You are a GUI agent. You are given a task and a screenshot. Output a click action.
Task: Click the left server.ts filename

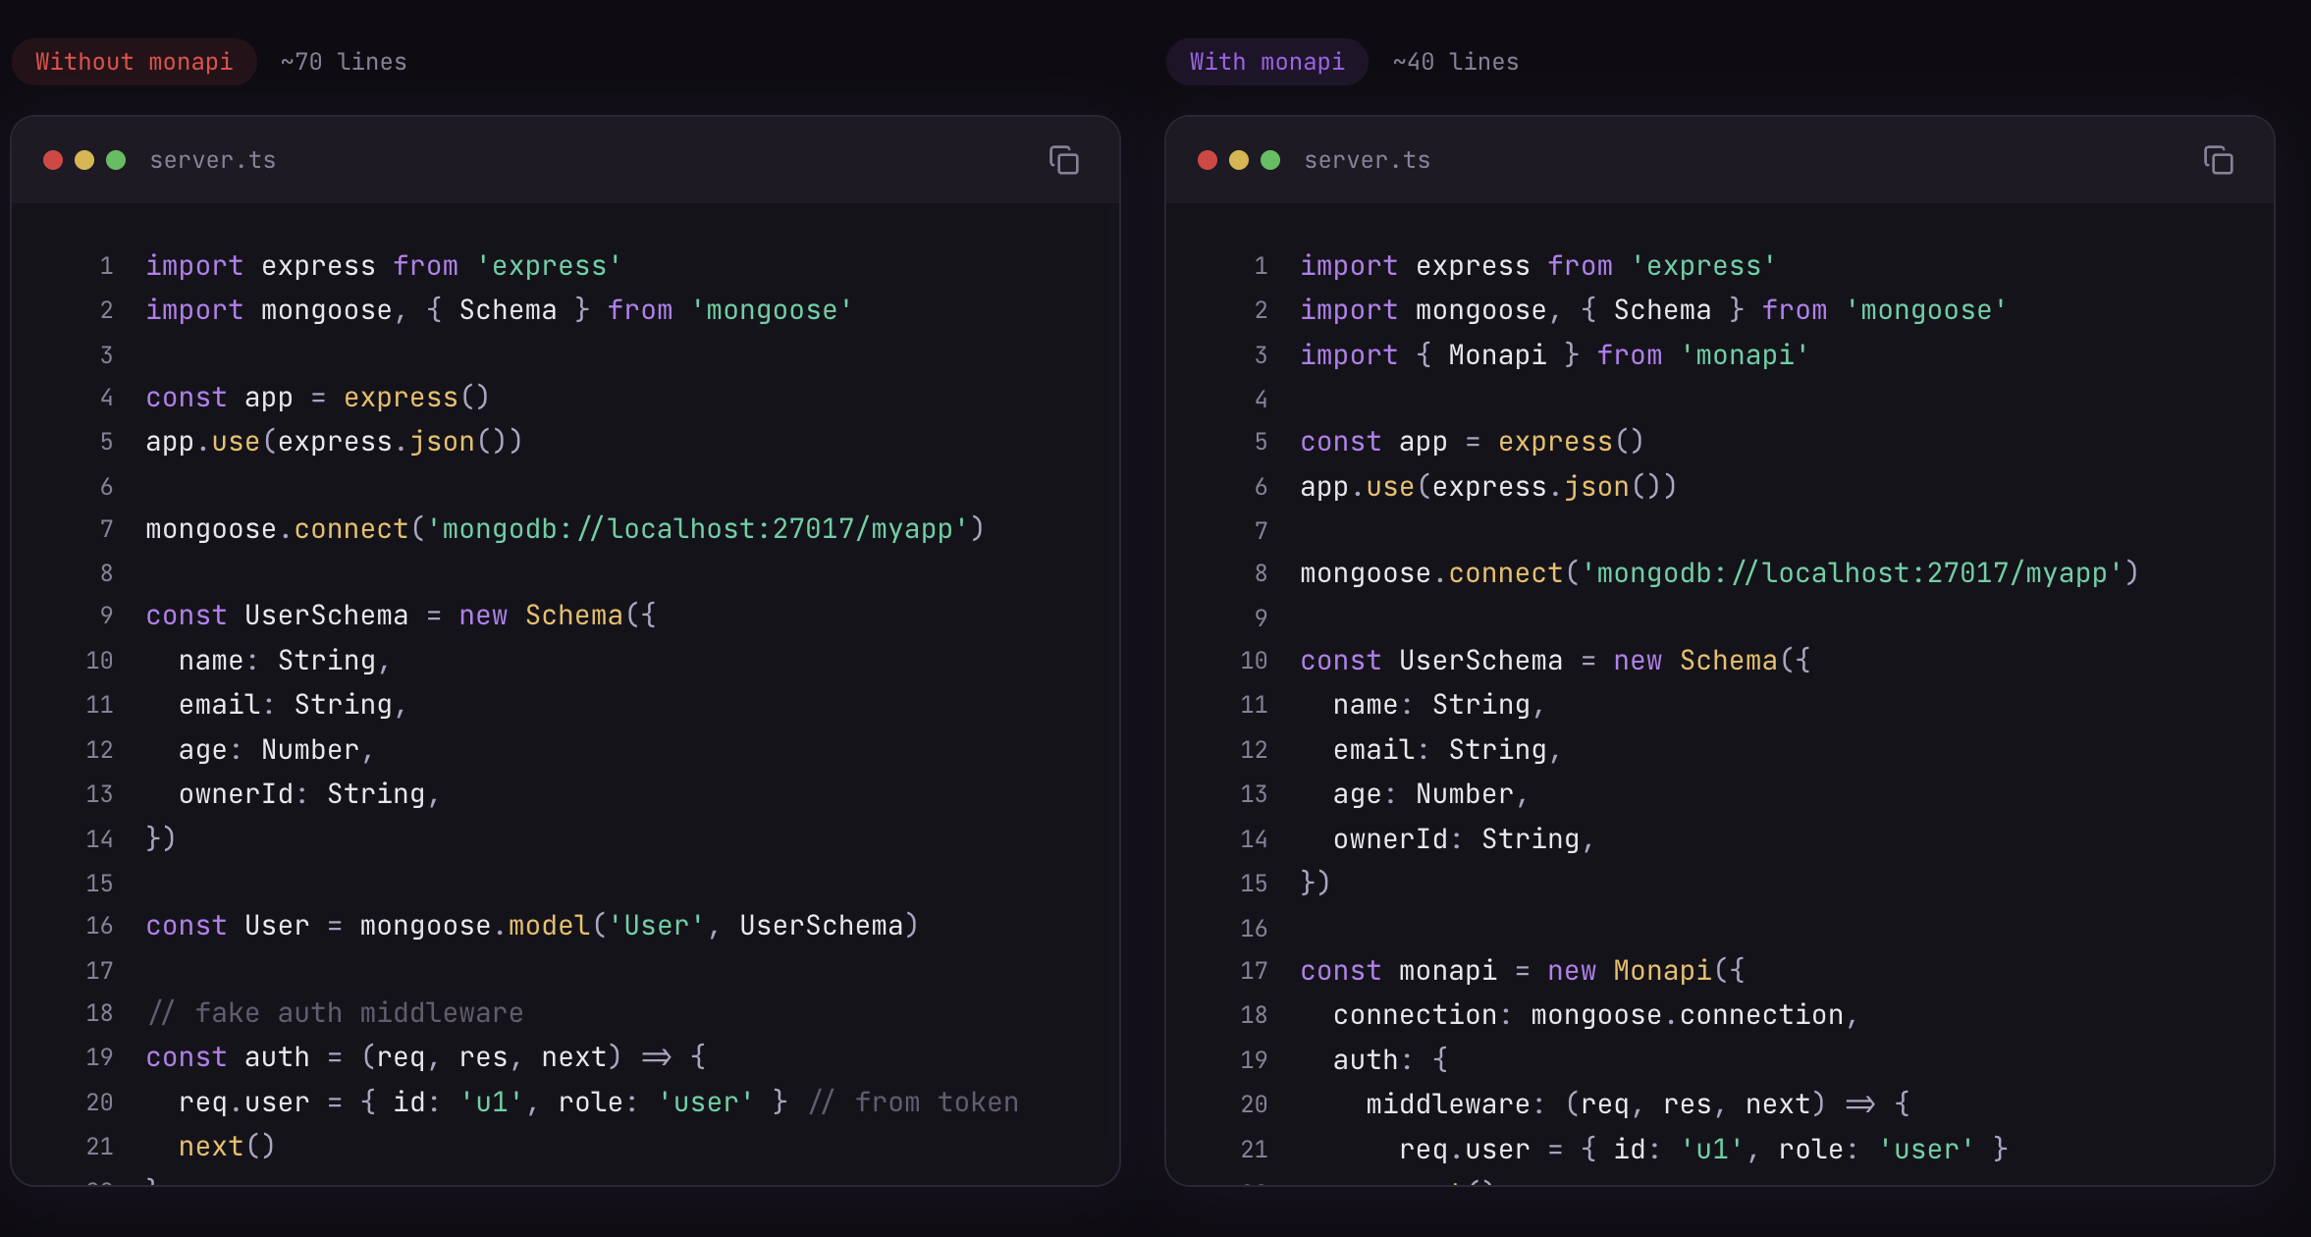coord(212,160)
